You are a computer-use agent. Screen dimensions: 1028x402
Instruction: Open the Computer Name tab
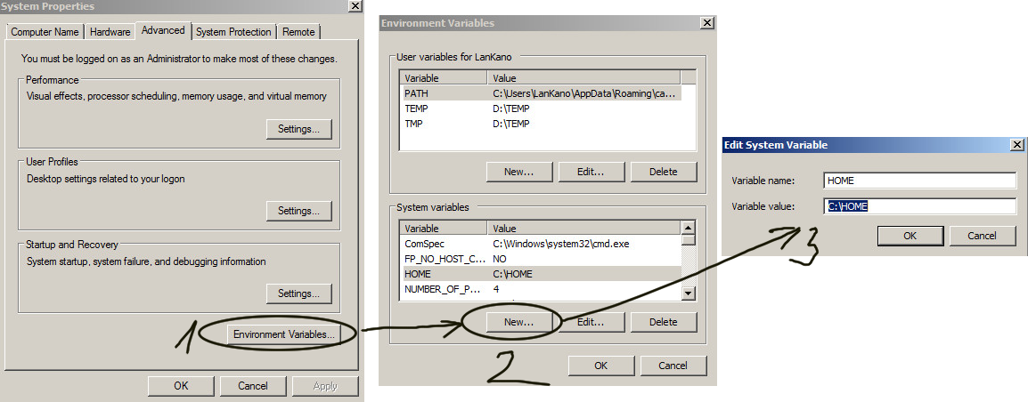[x=45, y=31]
